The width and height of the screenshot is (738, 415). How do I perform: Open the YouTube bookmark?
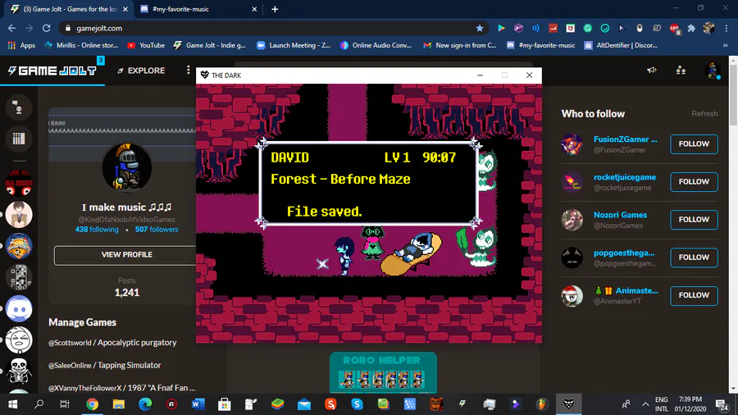[146, 45]
